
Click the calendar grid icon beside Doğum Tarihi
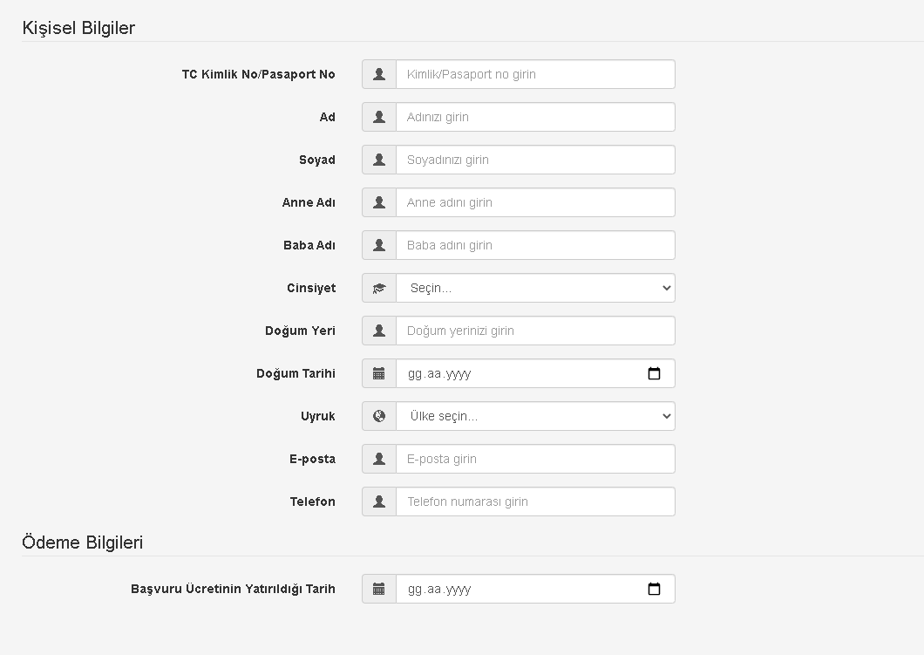click(379, 373)
